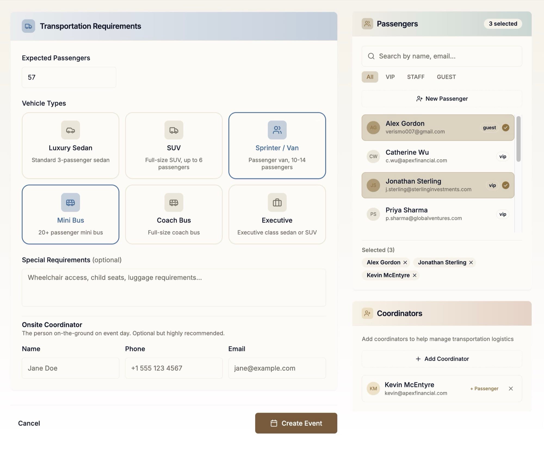Switch to the VIP filter tab
The height and width of the screenshot is (450, 544).
[x=390, y=77]
